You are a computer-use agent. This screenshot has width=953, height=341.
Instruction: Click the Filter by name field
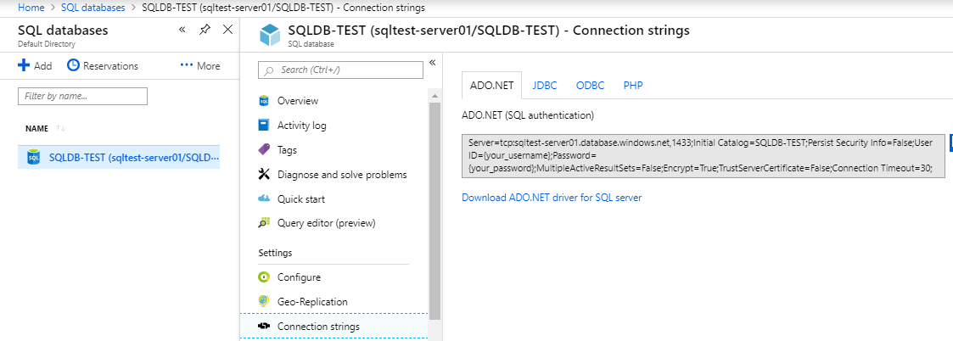coord(82,96)
